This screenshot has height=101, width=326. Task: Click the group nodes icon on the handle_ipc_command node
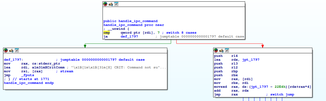click(x=116, y=4)
